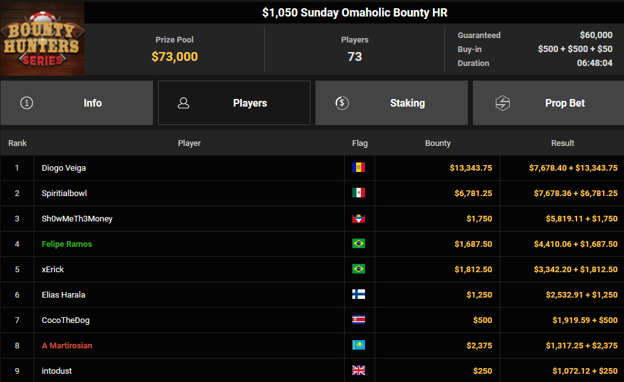Switch to the Staking tab
Viewport: 624px width, 382px height.
(392, 103)
